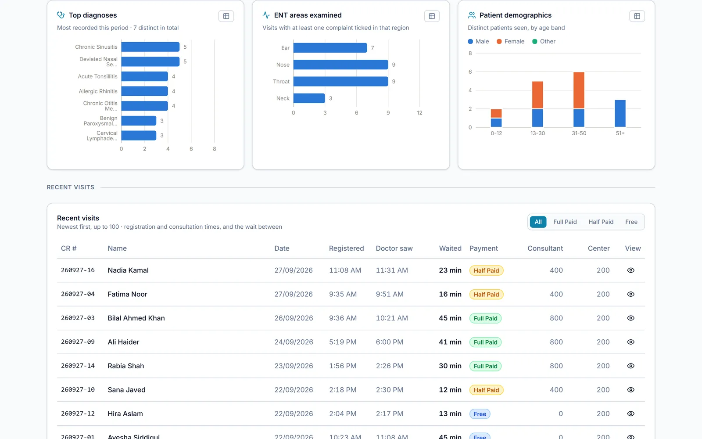Click the stethoscope icon beside Top diagnoses
This screenshot has height=439, width=702.
point(61,15)
